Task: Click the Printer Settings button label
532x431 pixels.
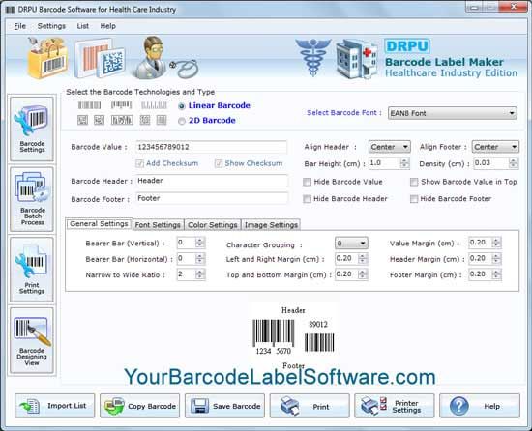Action: pos(406,406)
